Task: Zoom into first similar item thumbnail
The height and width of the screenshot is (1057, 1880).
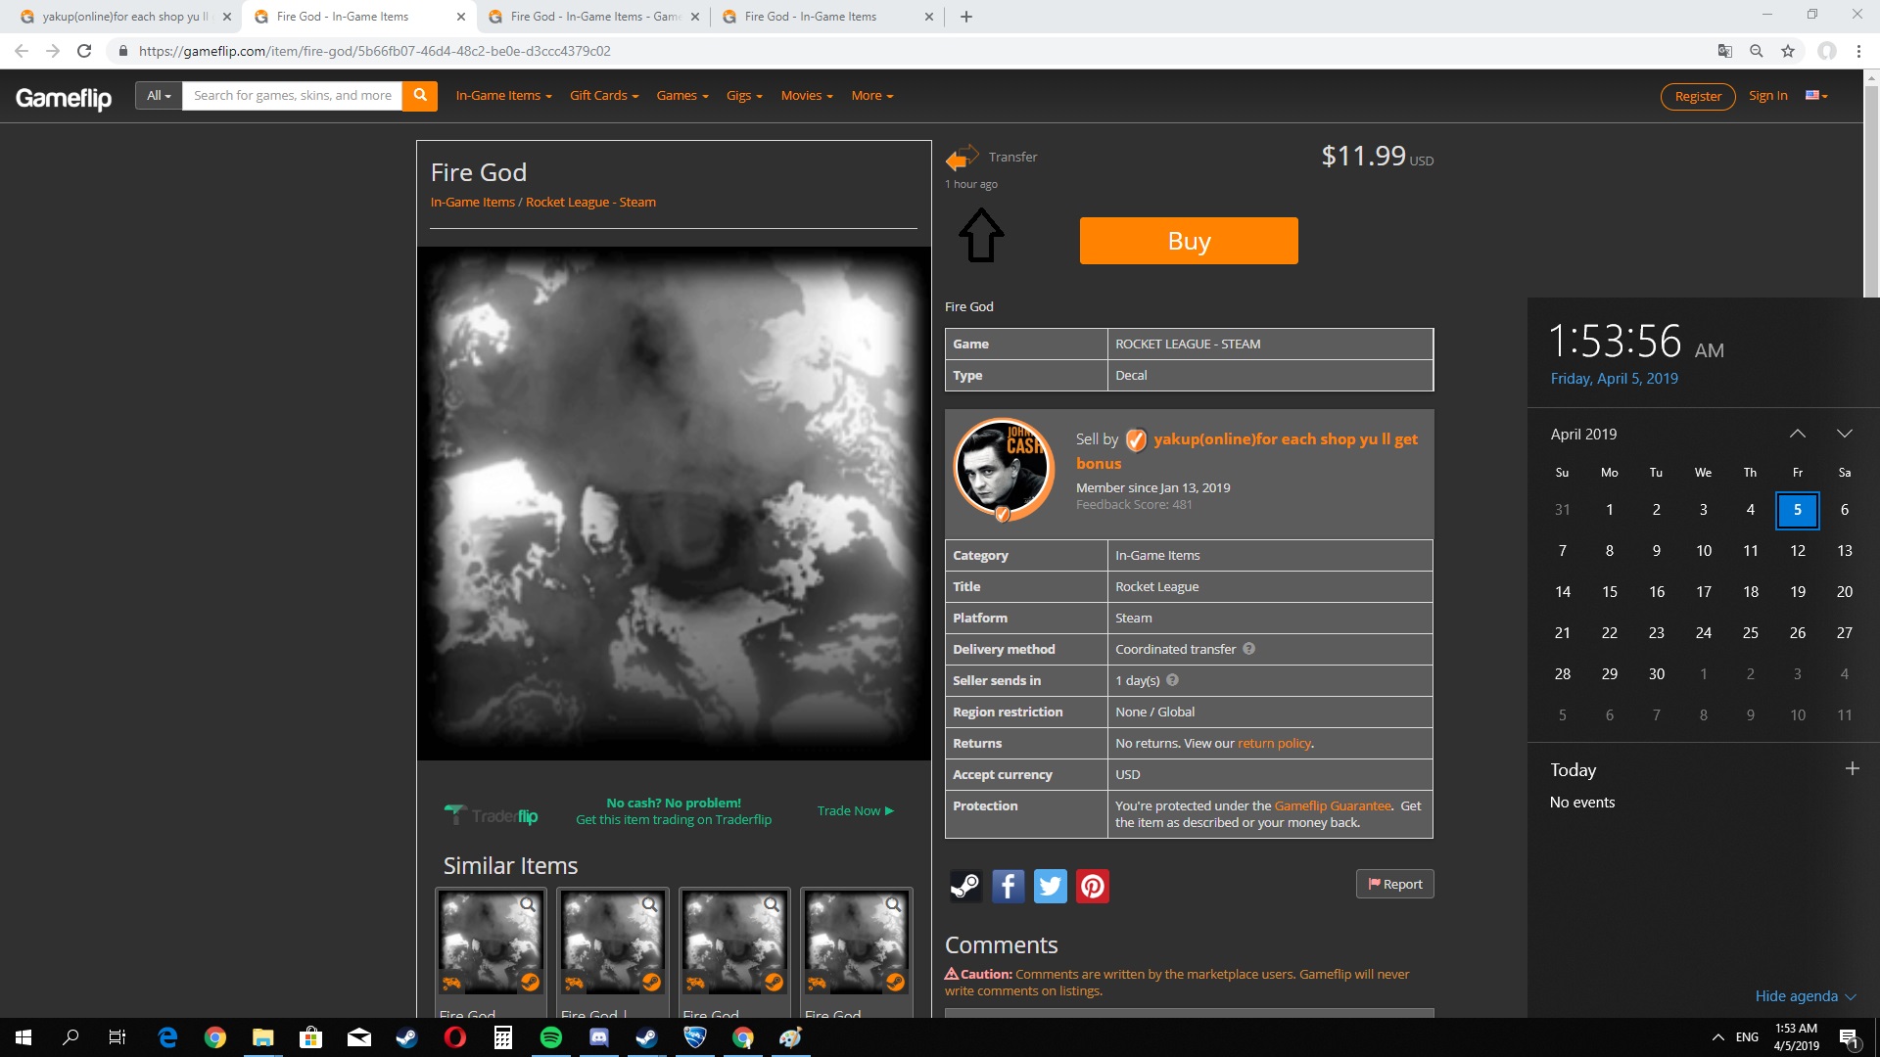Action: point(528,904)
